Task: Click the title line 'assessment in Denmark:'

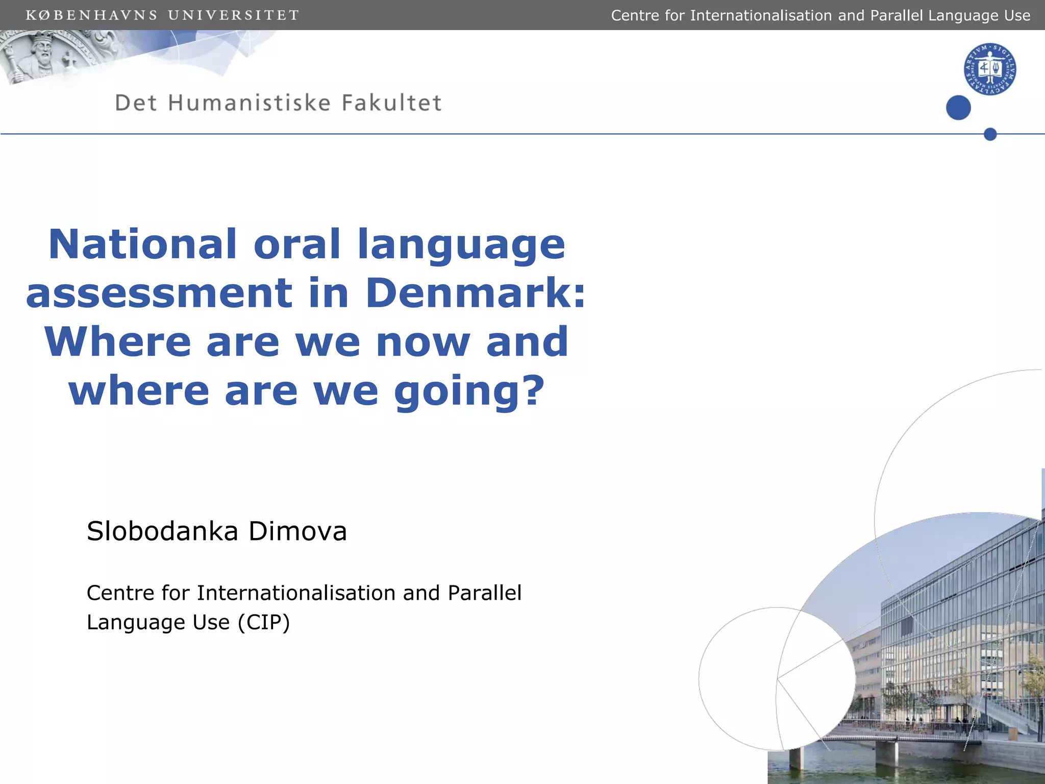Action: pyautogui.click(x=306, y=293)
